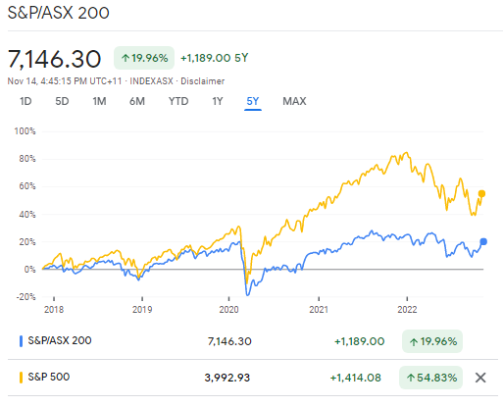The image size is (503, 406).
Task: Switch to the 6M range tab
Action: click(x=137, y=101)
